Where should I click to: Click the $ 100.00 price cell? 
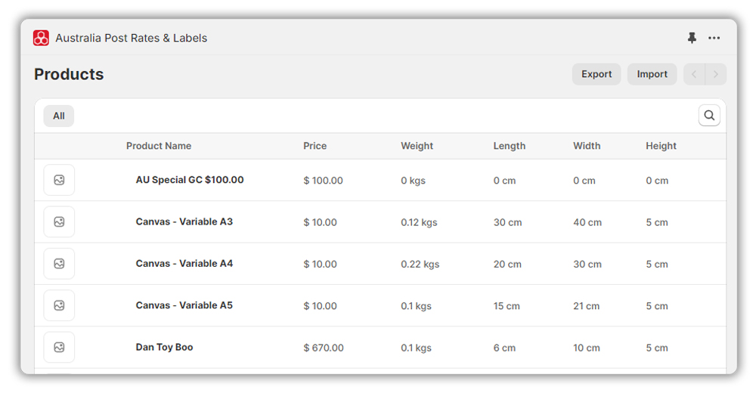tap(323, 181)
